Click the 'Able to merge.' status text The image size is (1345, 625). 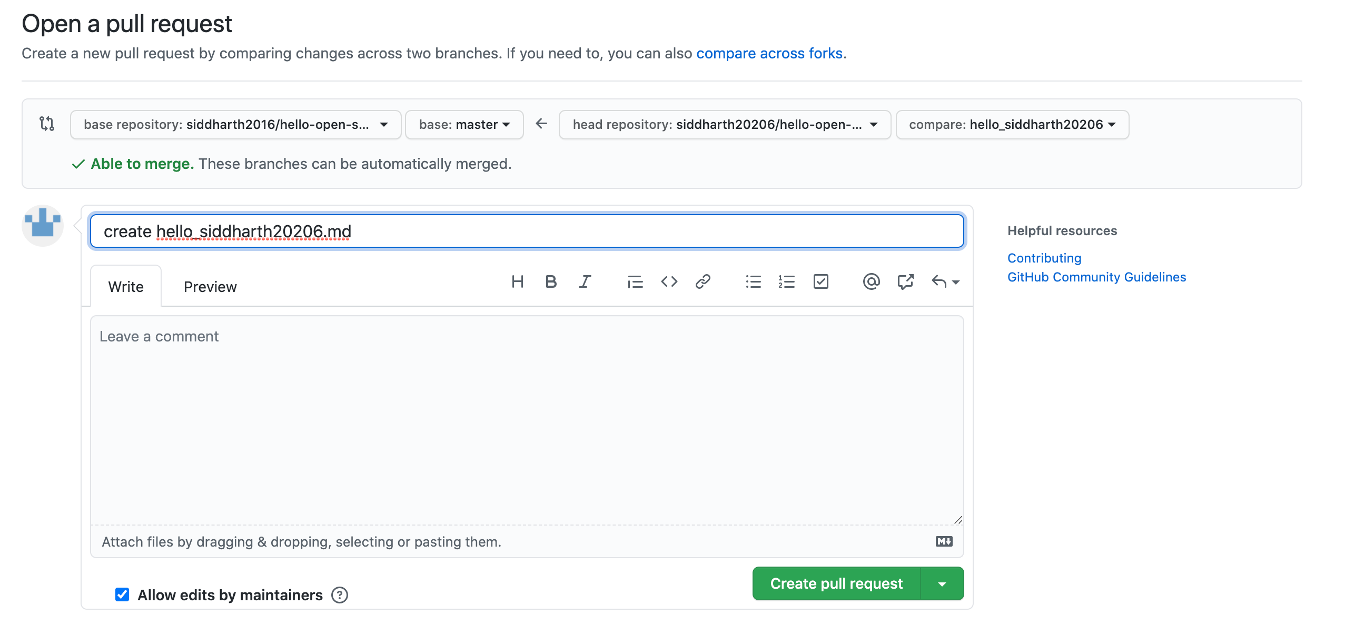(142, 164)
